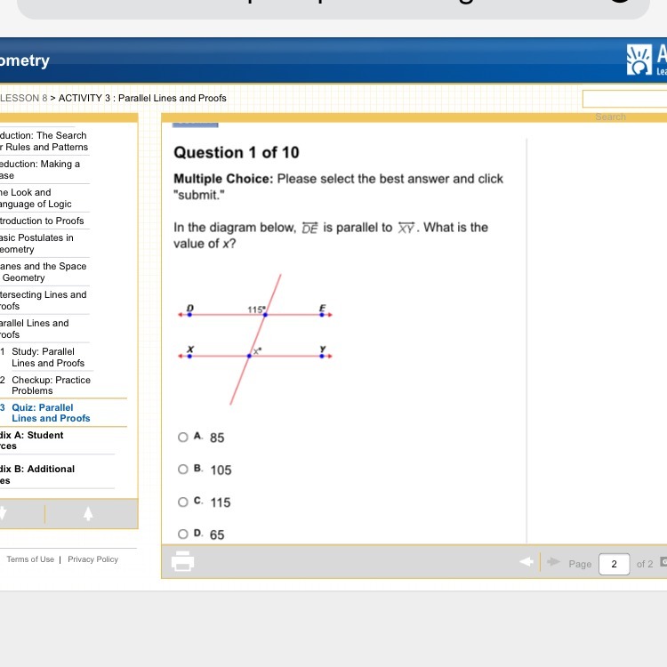Open Privacy Policy link
This screenshot has height=667, width=667.
point(92,559)
